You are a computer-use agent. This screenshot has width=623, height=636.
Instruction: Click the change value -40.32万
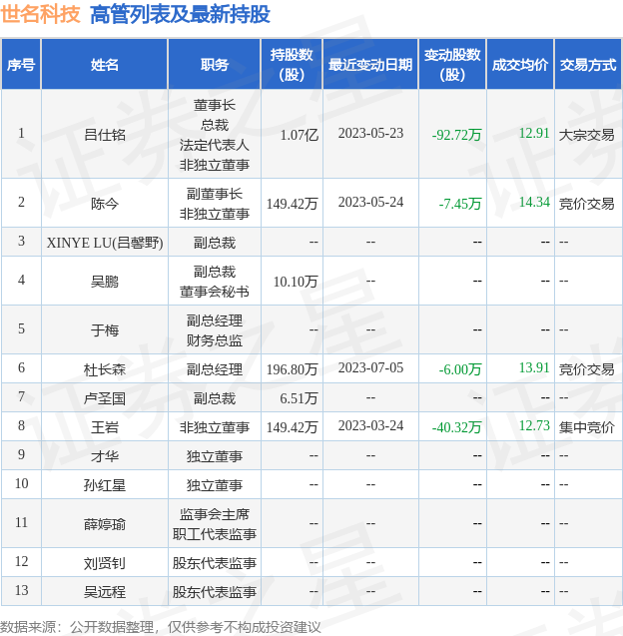point(456,427)
